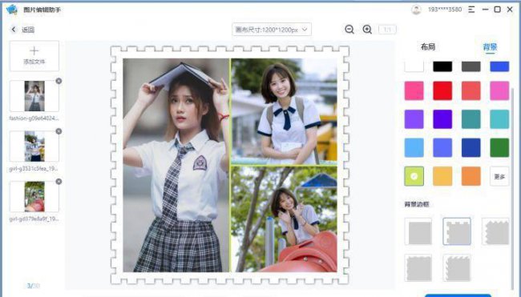This screenshot has width=521, height=297.
Task: Pick the orange color swatch
Action: (471, 176)
